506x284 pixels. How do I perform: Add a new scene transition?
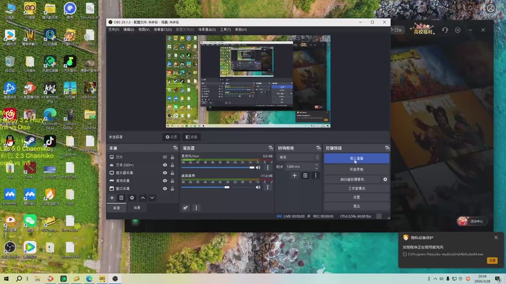[x=294, y=175]
